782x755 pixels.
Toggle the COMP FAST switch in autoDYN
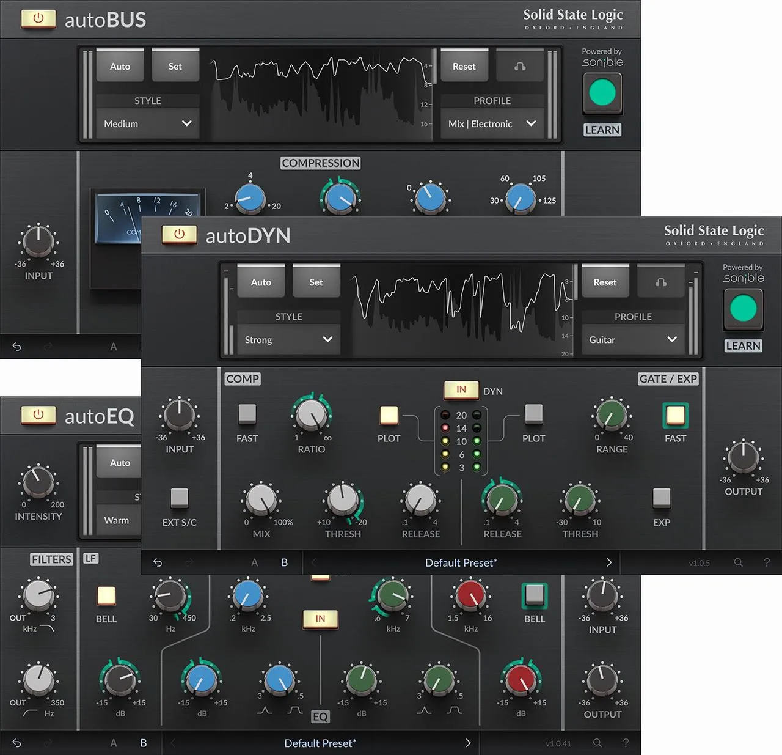[x=247, y=414]
